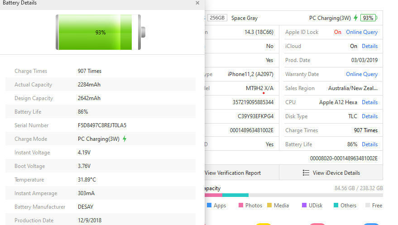The image size is (398, 225).
Task: Click the yellow Media legend square
Action: coord(269,205)
